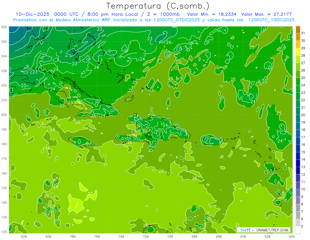
Task: Click the 13N latitude axis label
Action: (4, 217)
